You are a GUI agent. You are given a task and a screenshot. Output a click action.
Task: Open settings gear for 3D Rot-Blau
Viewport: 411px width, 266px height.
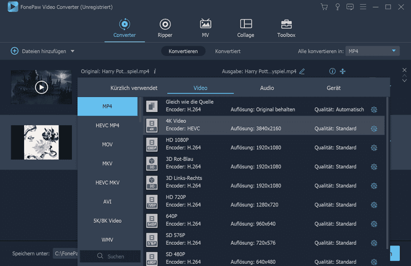coord(374,167)
